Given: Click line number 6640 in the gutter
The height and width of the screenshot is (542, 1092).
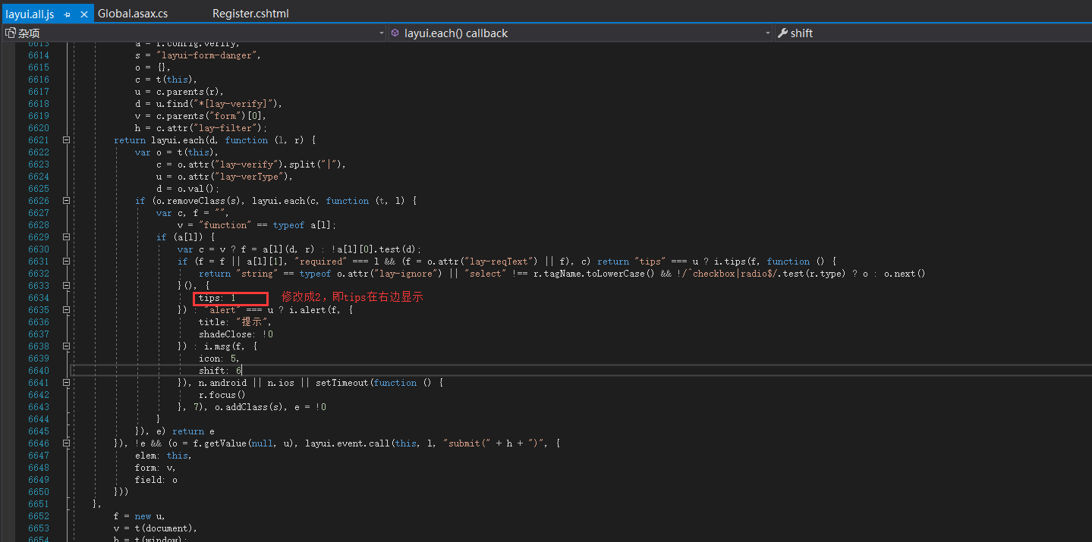Looking at the screenshot, I should [x=38, y=370].
